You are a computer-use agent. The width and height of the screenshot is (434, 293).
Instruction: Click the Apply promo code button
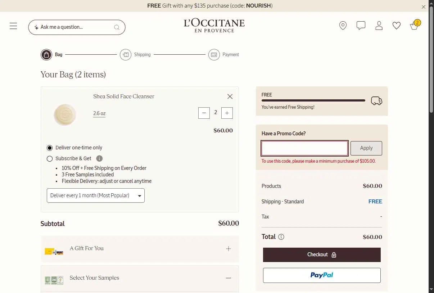366,148
